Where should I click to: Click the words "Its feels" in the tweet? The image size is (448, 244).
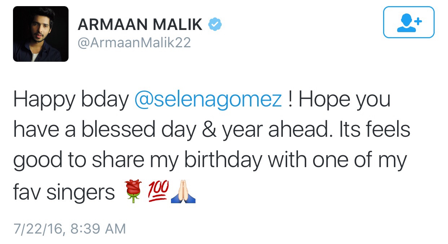[374, 130]
